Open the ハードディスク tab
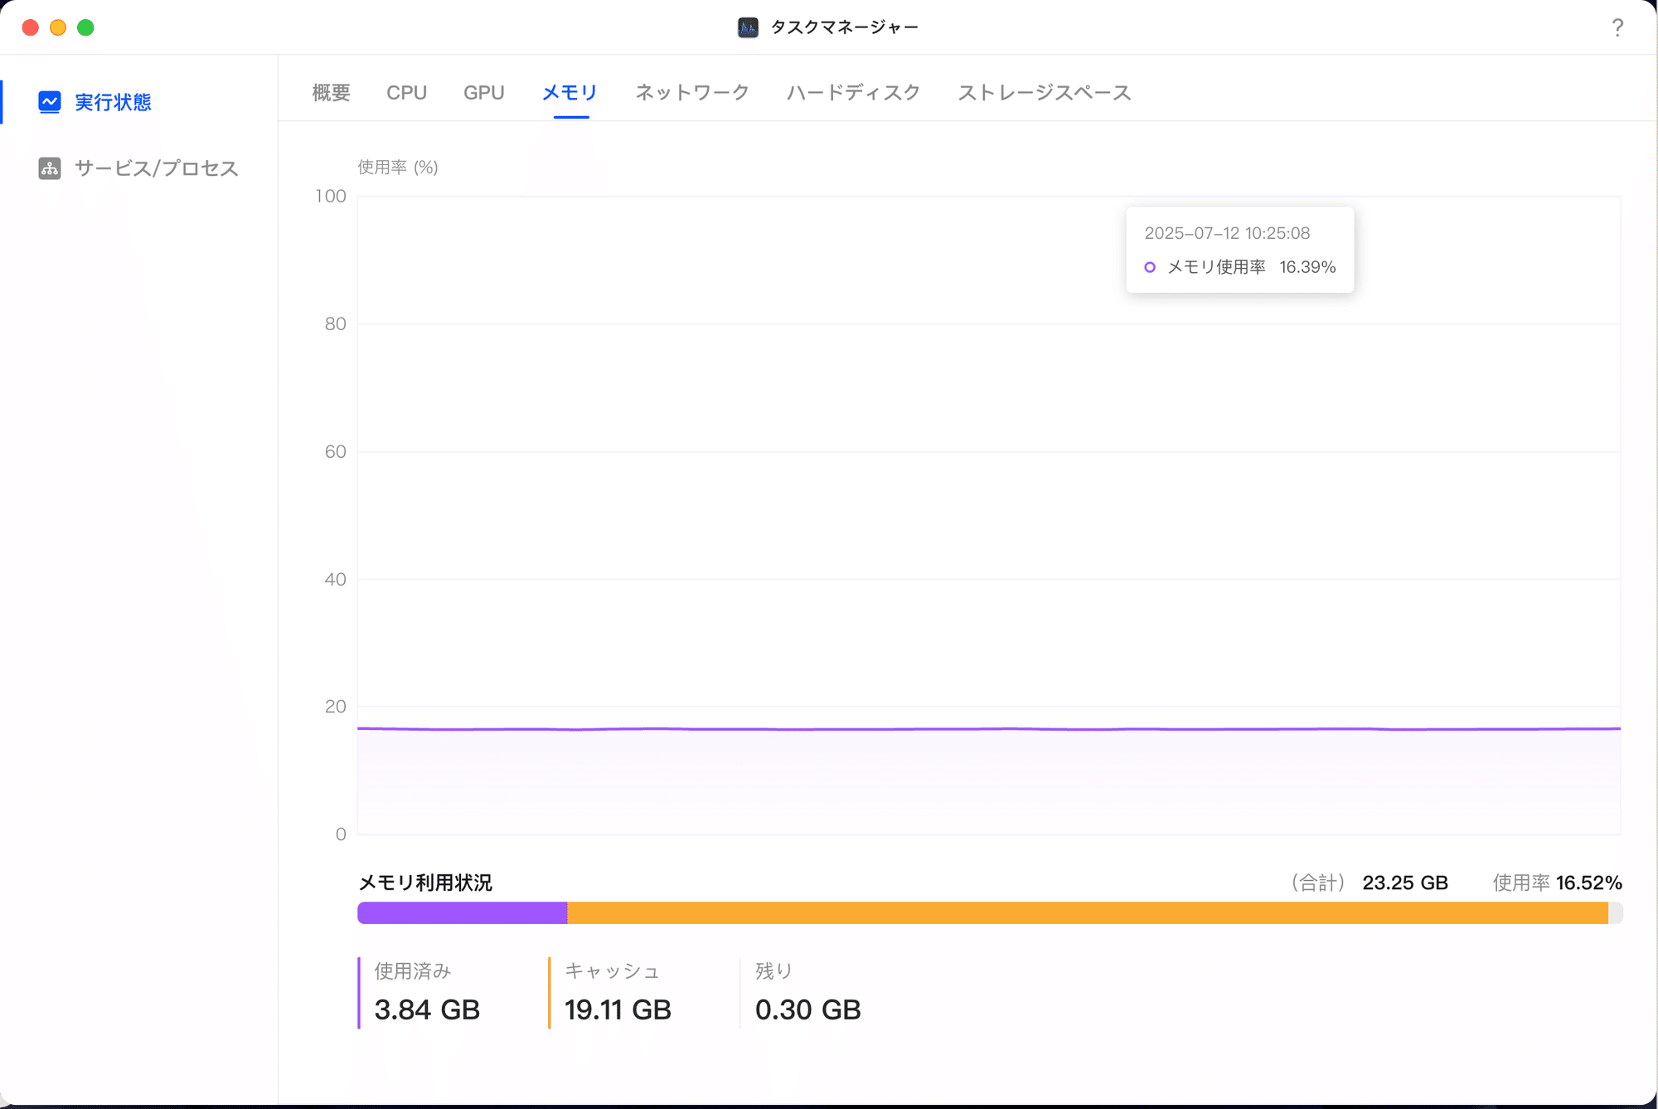This screenshot has height=1109, width=1658. 852,93
